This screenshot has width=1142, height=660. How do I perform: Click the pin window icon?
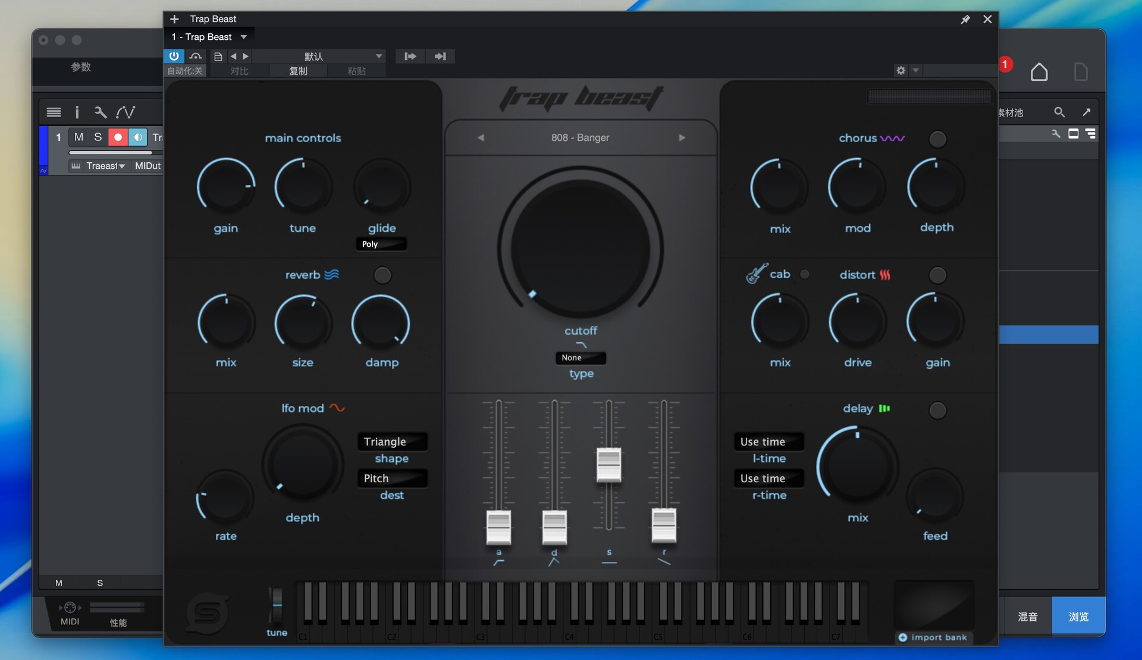(x=965, y=20)
